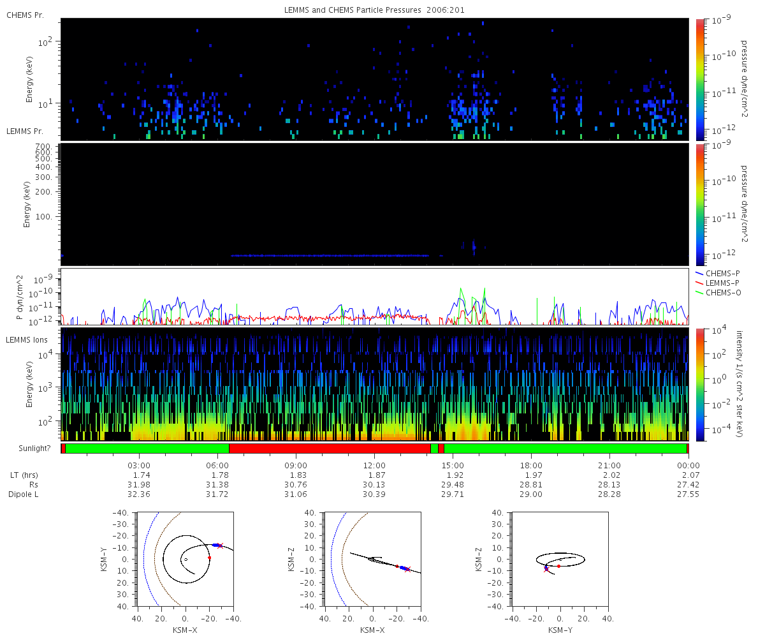Click the 18:00 time axis label
Image resolution: width=765 pixels, height=638 pixels.
[x=531, y=466]
